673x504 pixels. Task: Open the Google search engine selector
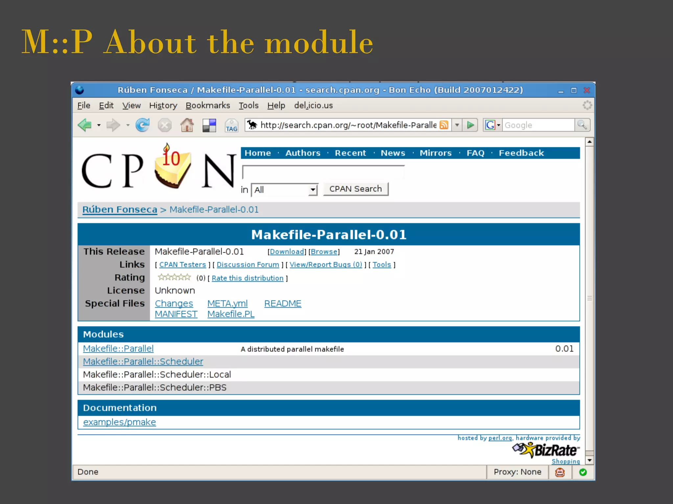(x=492, y=125)
